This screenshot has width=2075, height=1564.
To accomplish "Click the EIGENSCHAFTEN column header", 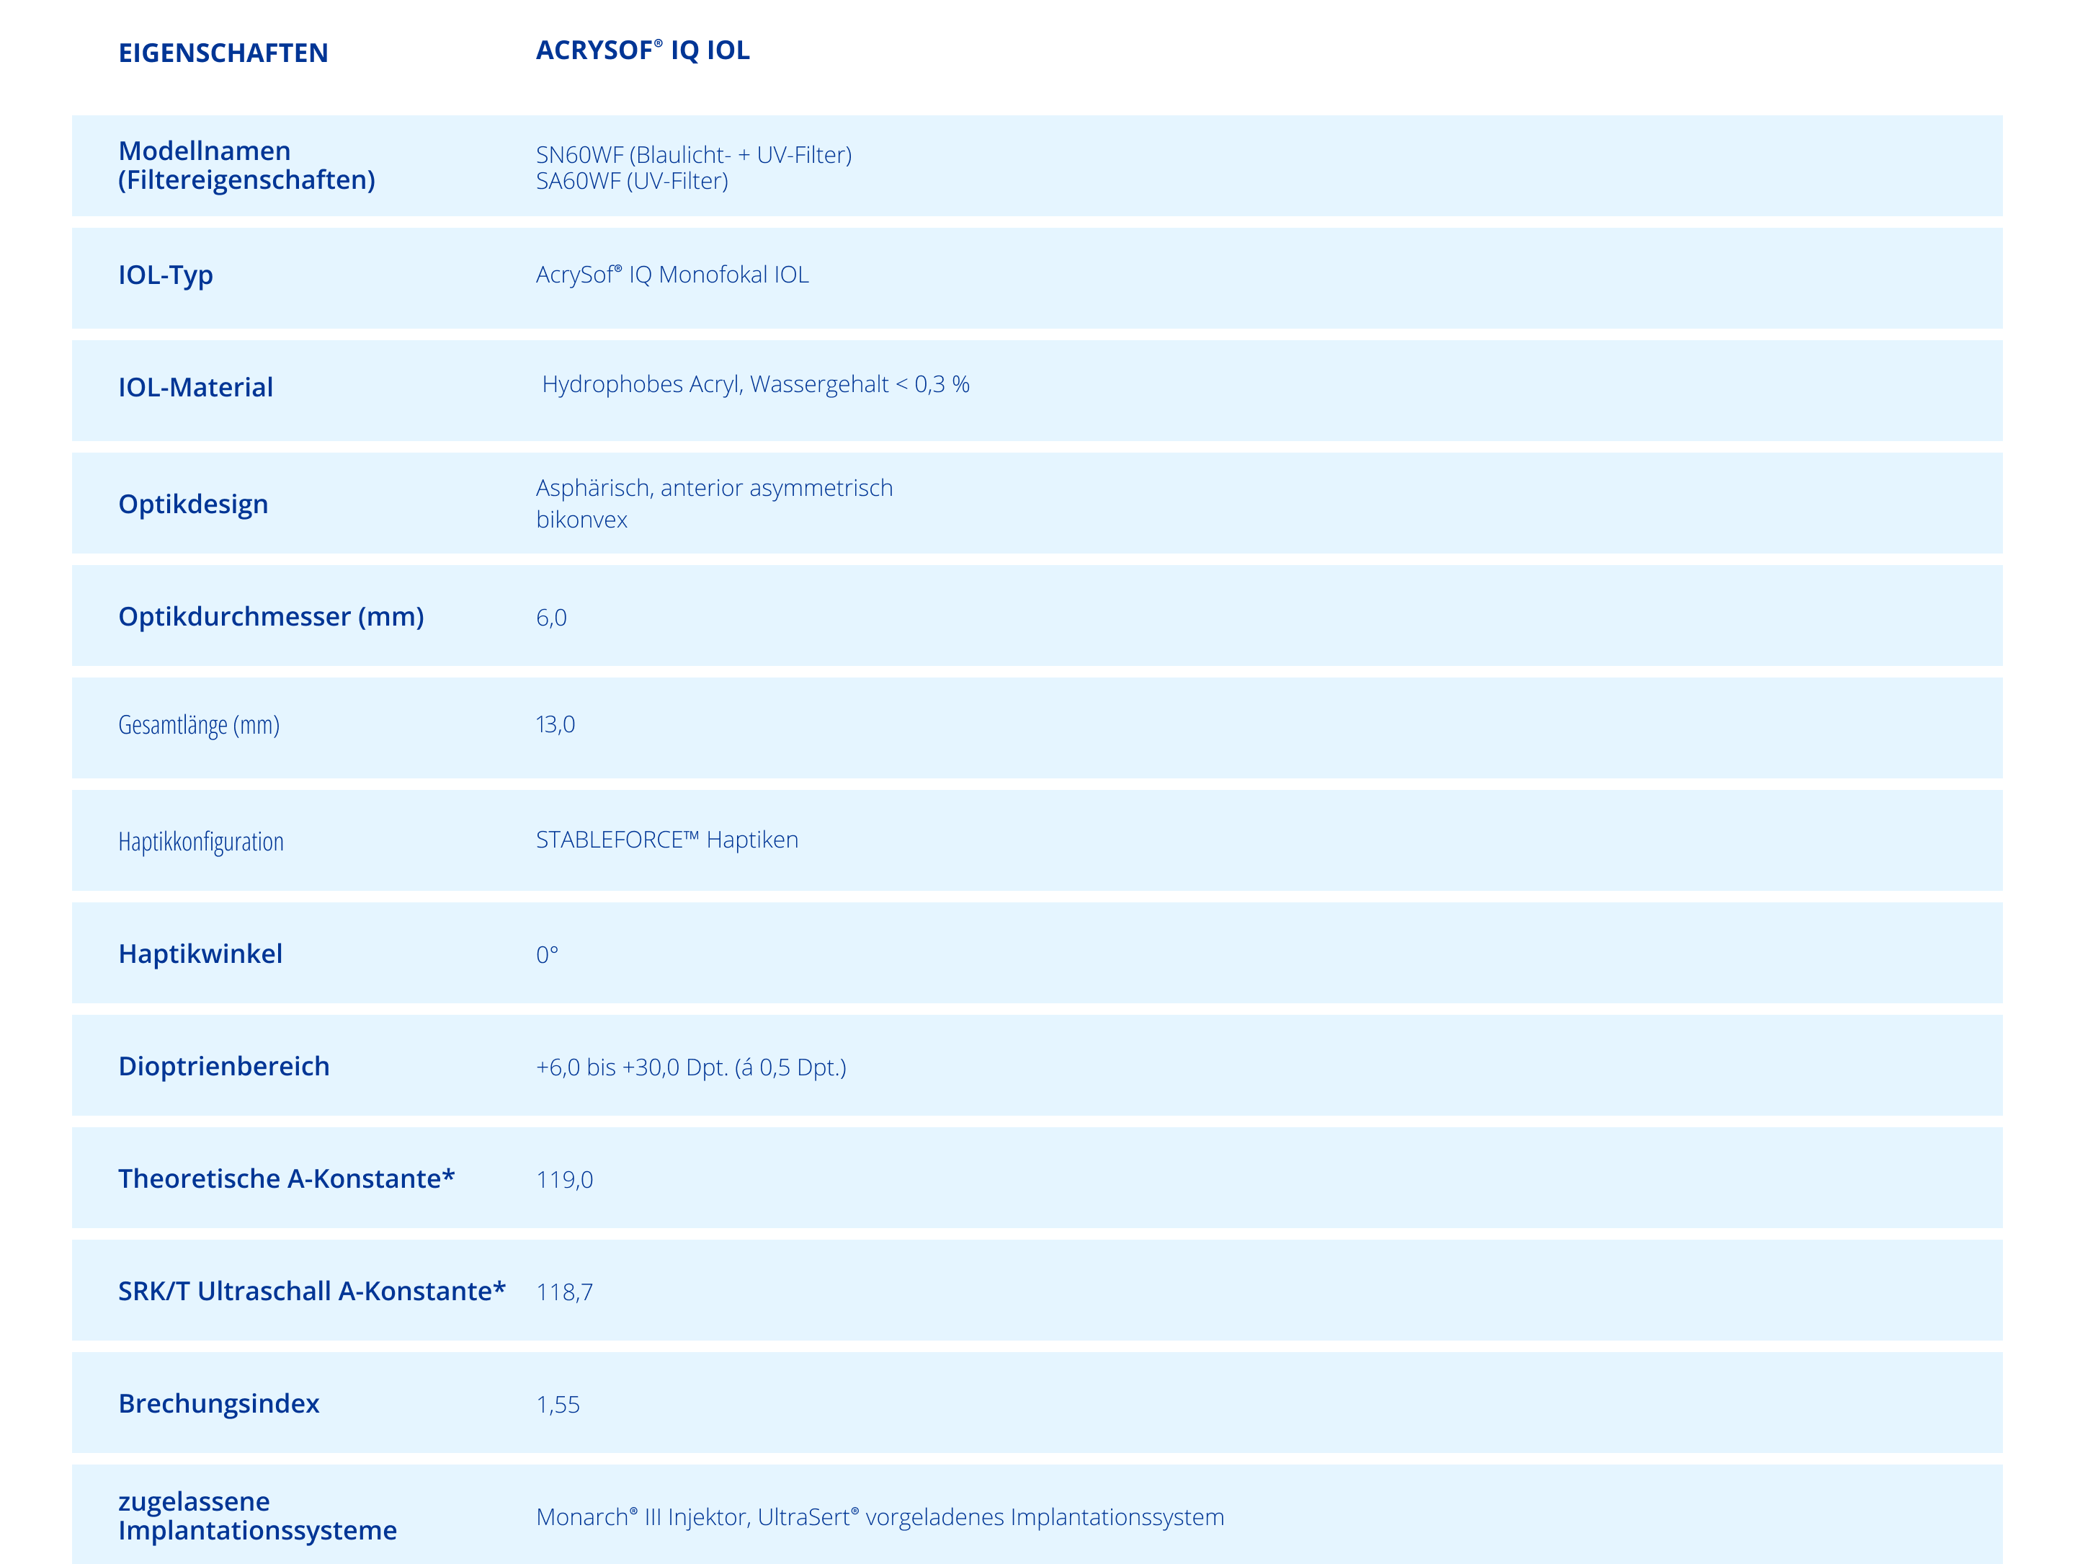I will tap(223, 53).
